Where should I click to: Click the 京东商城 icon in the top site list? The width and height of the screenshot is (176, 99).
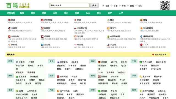(42, 20)
